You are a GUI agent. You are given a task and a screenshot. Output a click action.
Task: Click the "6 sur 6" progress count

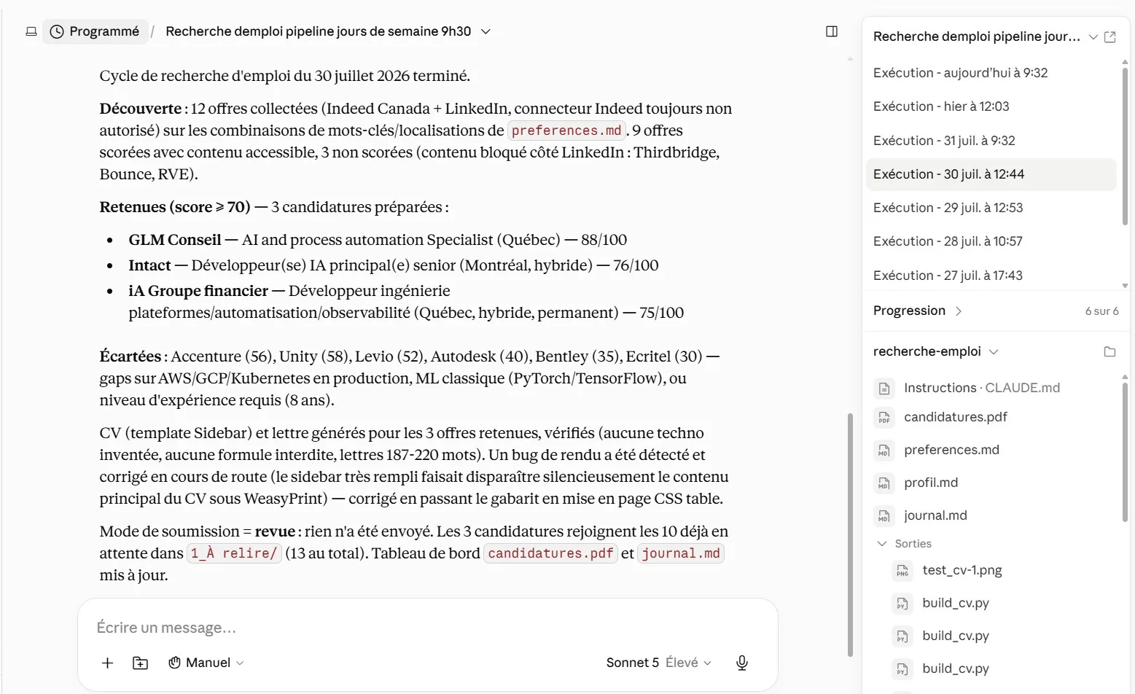point(1101,311)
